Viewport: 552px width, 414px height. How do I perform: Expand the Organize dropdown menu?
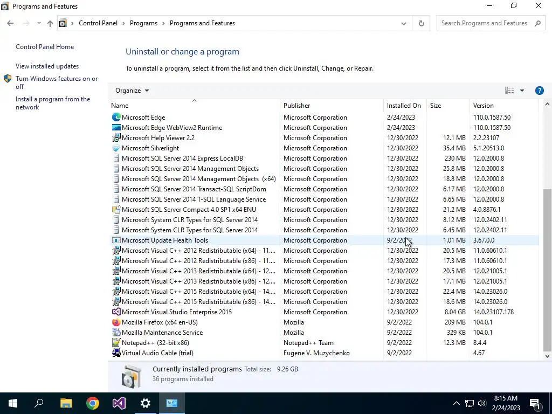click(x=132, y=91)
